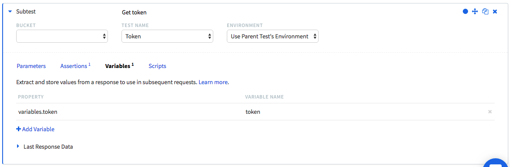
Task: Collapse the Subtest step triangle
Action: pos(10,11)
